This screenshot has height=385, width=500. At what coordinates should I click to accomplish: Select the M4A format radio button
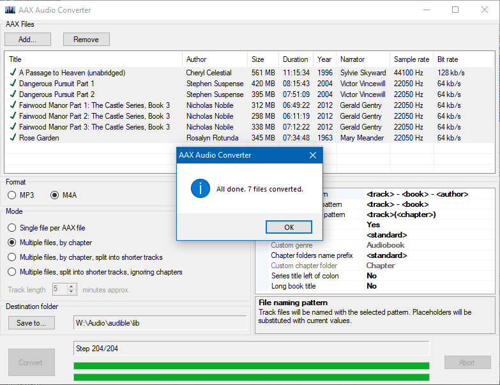54,195
